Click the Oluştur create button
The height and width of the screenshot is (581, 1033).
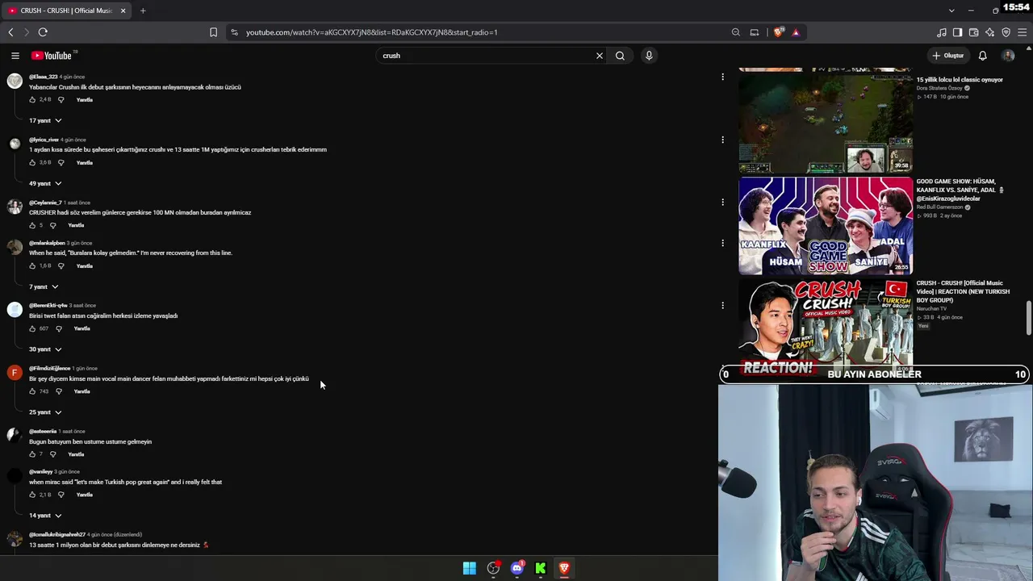[x=948, y=56]
